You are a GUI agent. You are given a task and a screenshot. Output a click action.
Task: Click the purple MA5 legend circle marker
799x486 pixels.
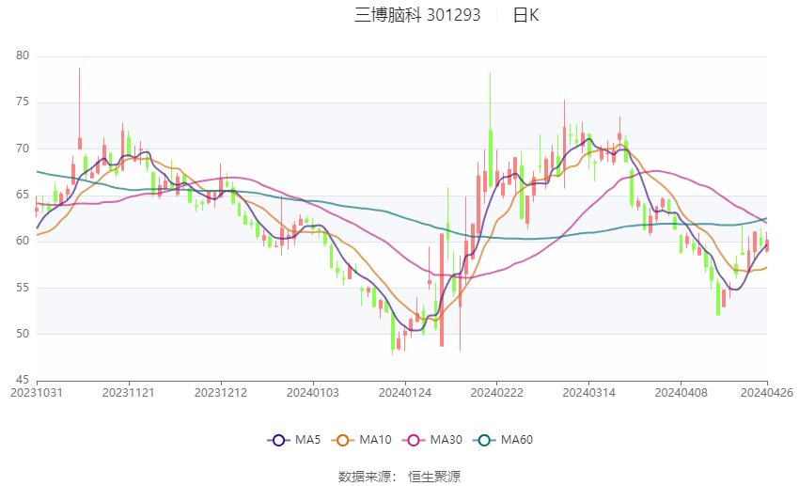point(277,440)
